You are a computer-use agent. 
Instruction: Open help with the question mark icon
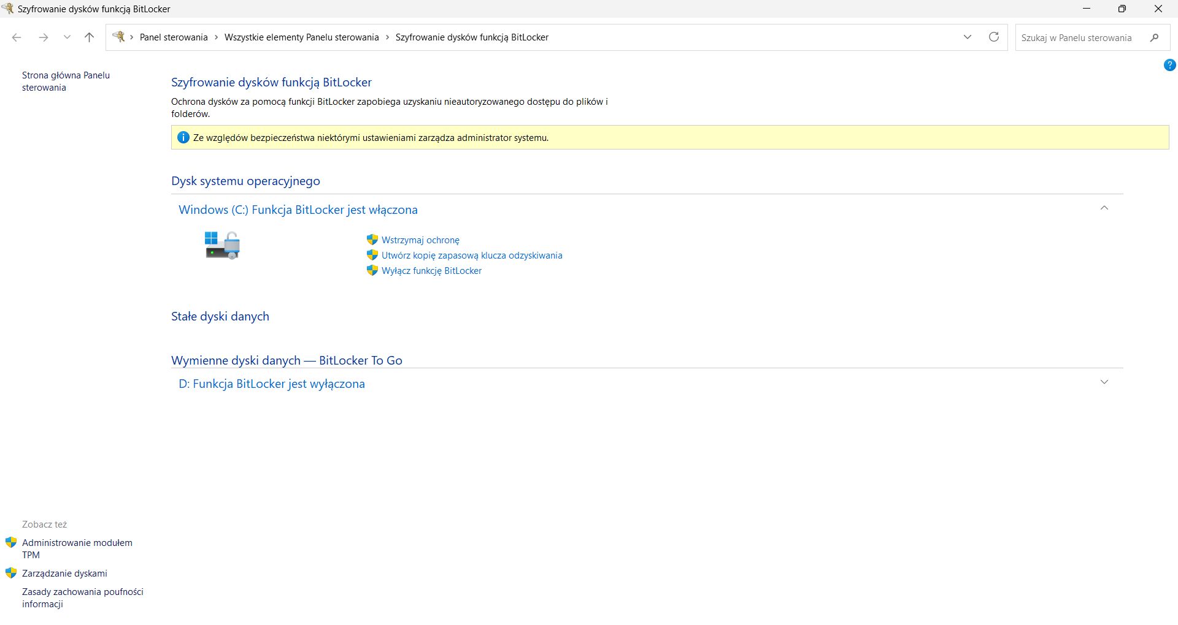[x=1169, y=65]
